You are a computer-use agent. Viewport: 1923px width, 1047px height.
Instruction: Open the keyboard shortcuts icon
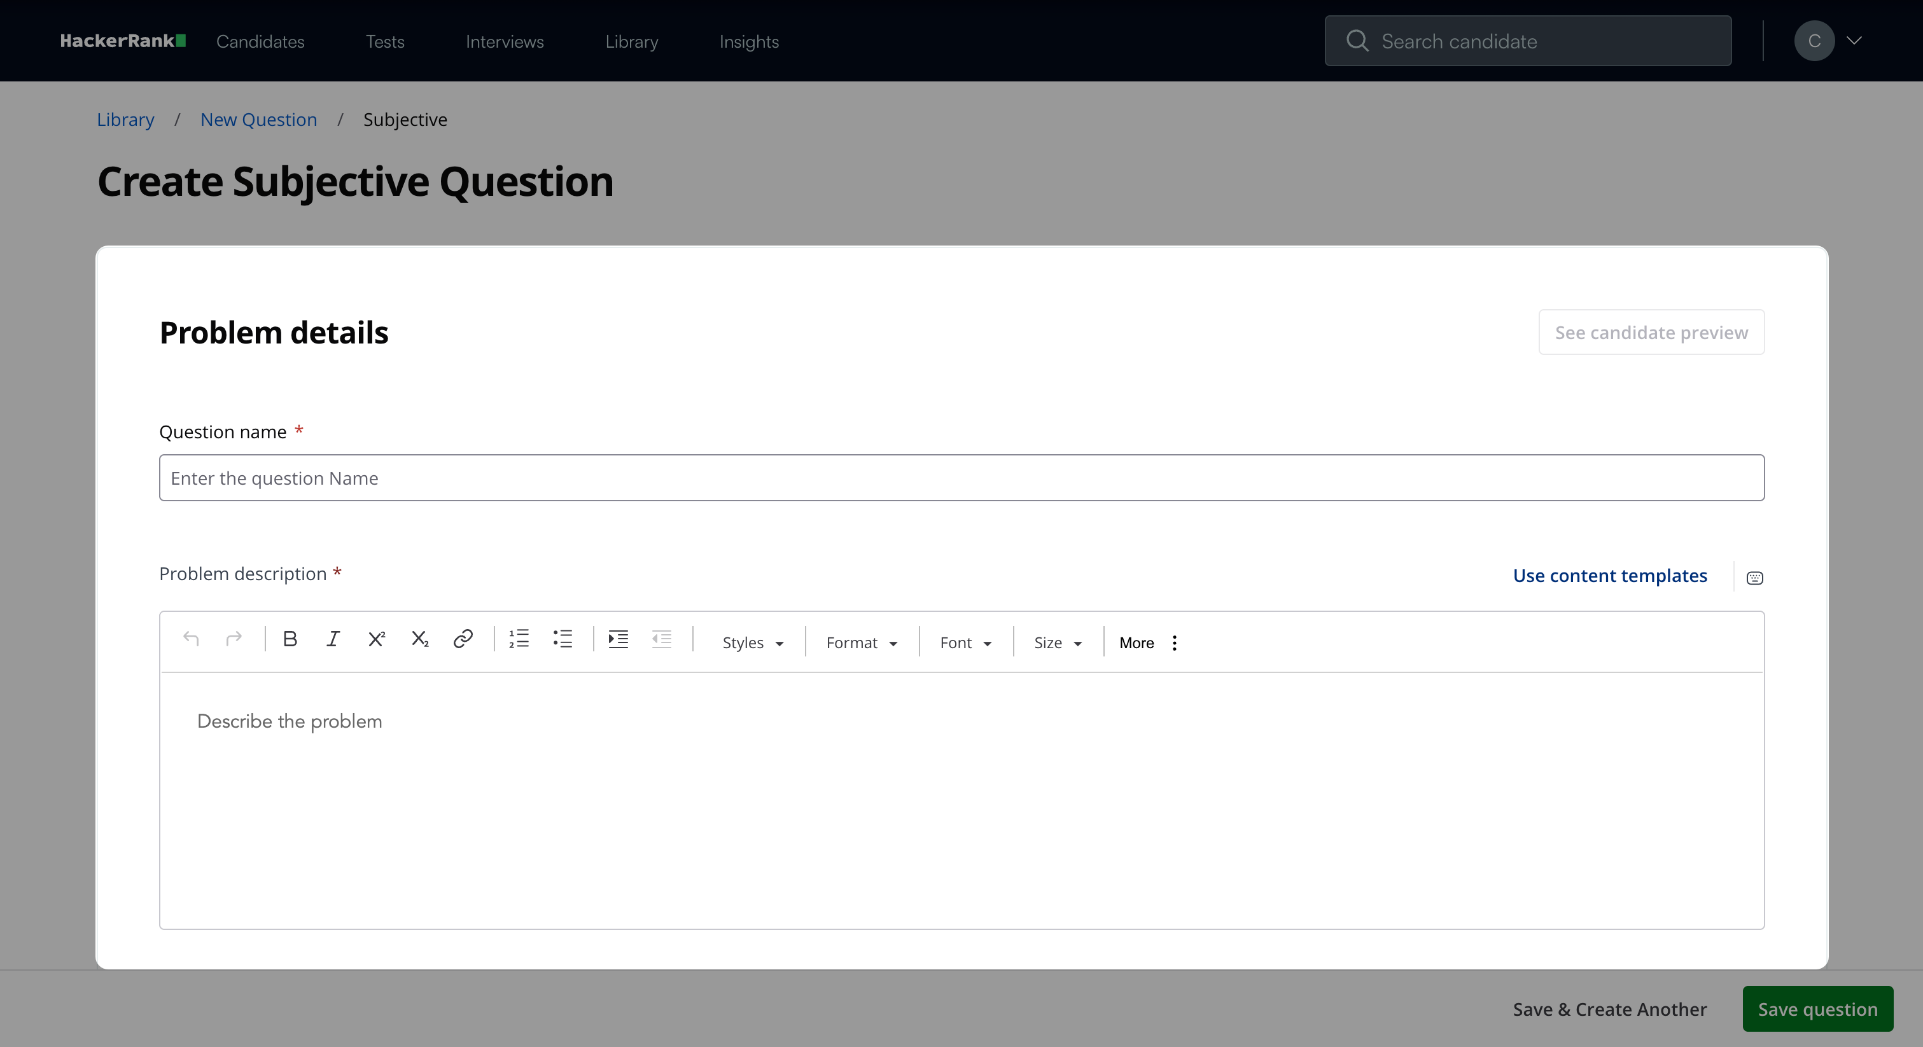pyautogui.click(x=1754, y=578)
